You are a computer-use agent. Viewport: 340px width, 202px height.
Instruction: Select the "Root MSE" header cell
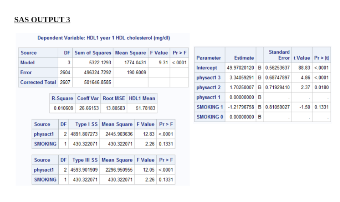pos(114,98)
